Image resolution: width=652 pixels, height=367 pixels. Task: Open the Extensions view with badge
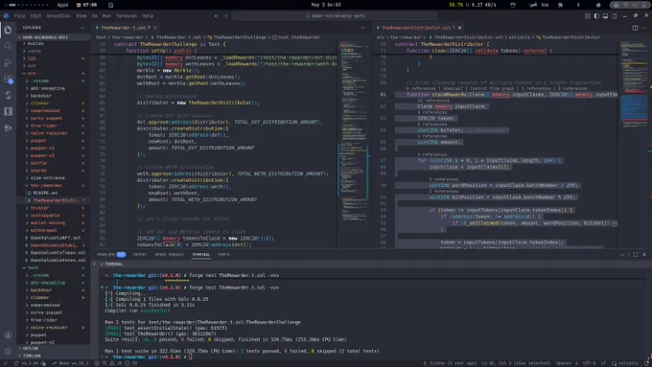8,79
